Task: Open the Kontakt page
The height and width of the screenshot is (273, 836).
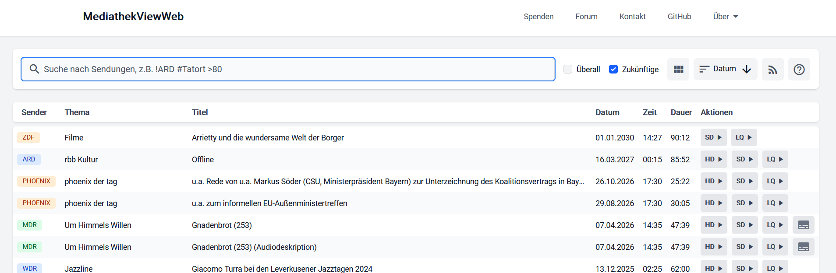Action: pos(633,17)
